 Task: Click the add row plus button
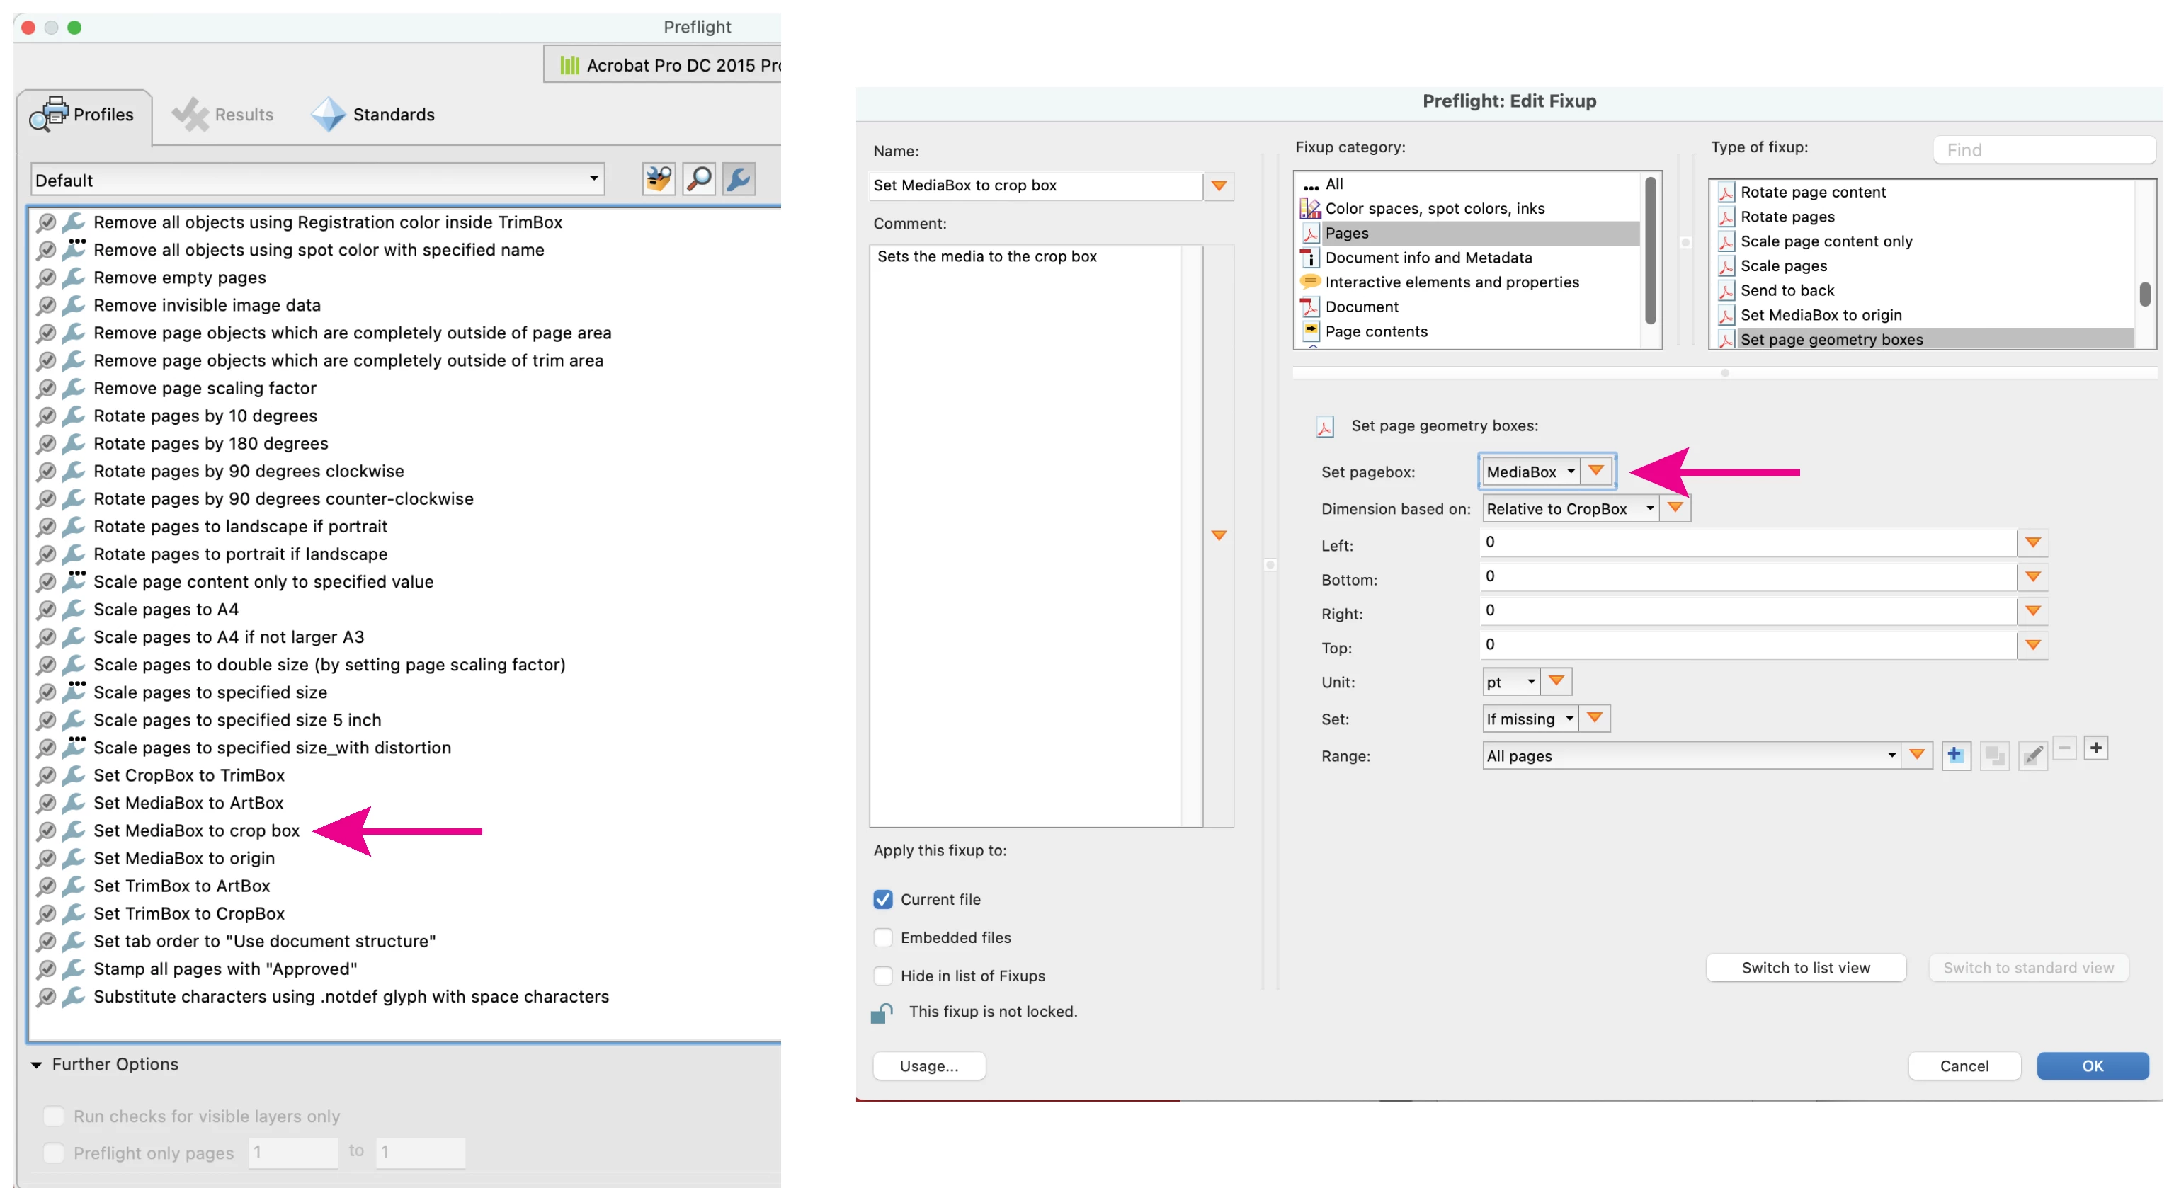2095,748
